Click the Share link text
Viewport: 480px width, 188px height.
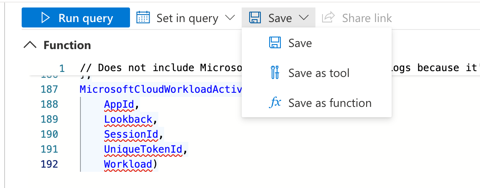[367, 18]
